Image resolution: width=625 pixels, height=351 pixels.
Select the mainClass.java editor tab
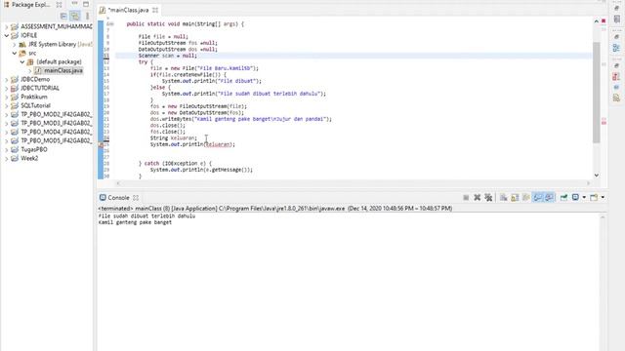click(x=128, y=10)
